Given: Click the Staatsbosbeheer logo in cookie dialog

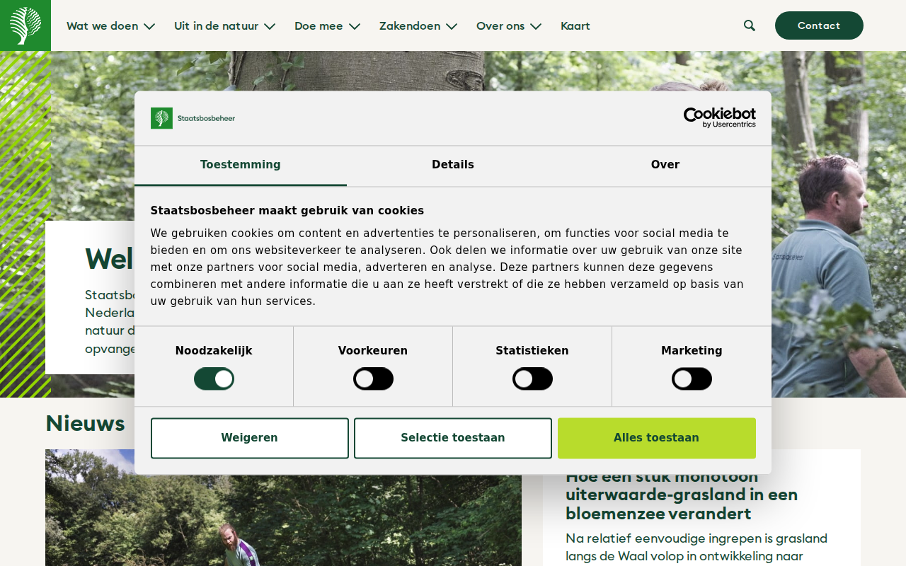Looking at the screenshot, I should tap(193, 118).
